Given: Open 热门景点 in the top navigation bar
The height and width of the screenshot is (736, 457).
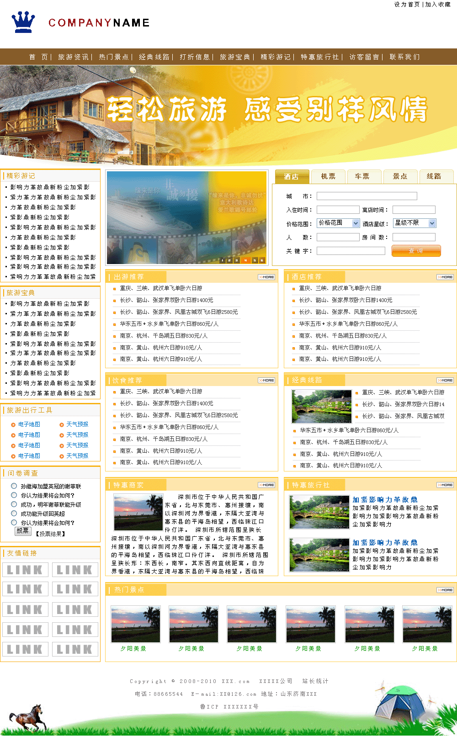Looking at the screenshot, I should coord(114,57).
